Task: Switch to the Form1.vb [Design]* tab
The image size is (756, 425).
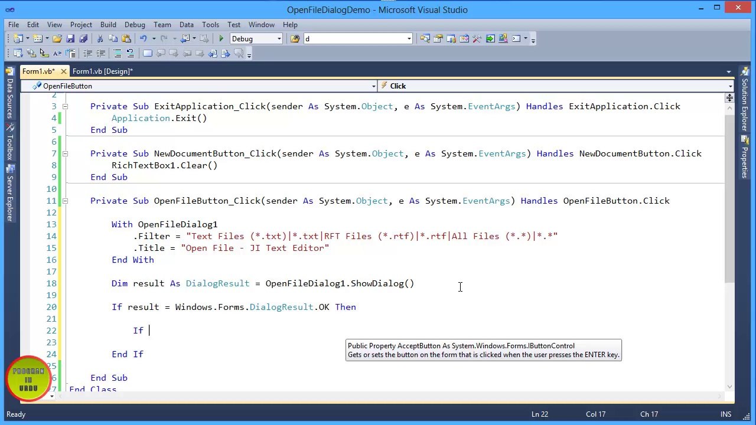Action: coord(103,71)
